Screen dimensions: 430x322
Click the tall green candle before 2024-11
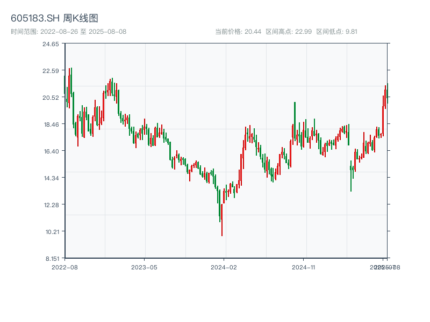coord(295,121)
